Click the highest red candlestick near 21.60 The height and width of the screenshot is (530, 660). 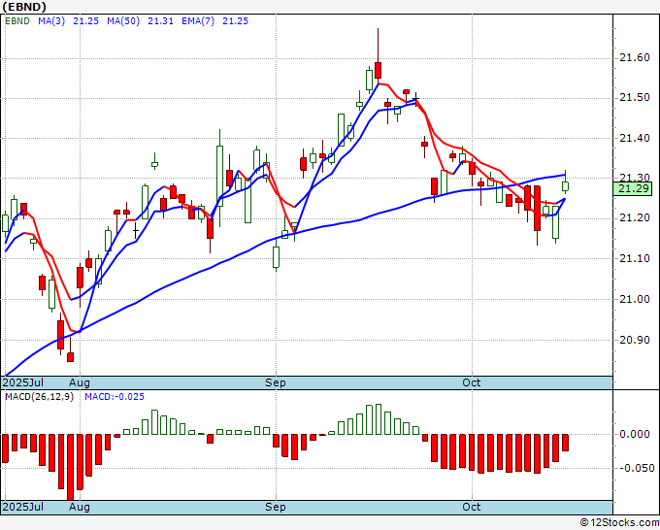point(378,70)
